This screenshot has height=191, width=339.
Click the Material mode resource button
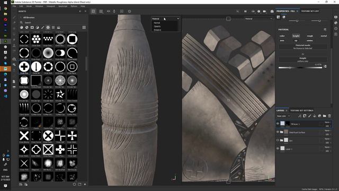pos(302,47)
